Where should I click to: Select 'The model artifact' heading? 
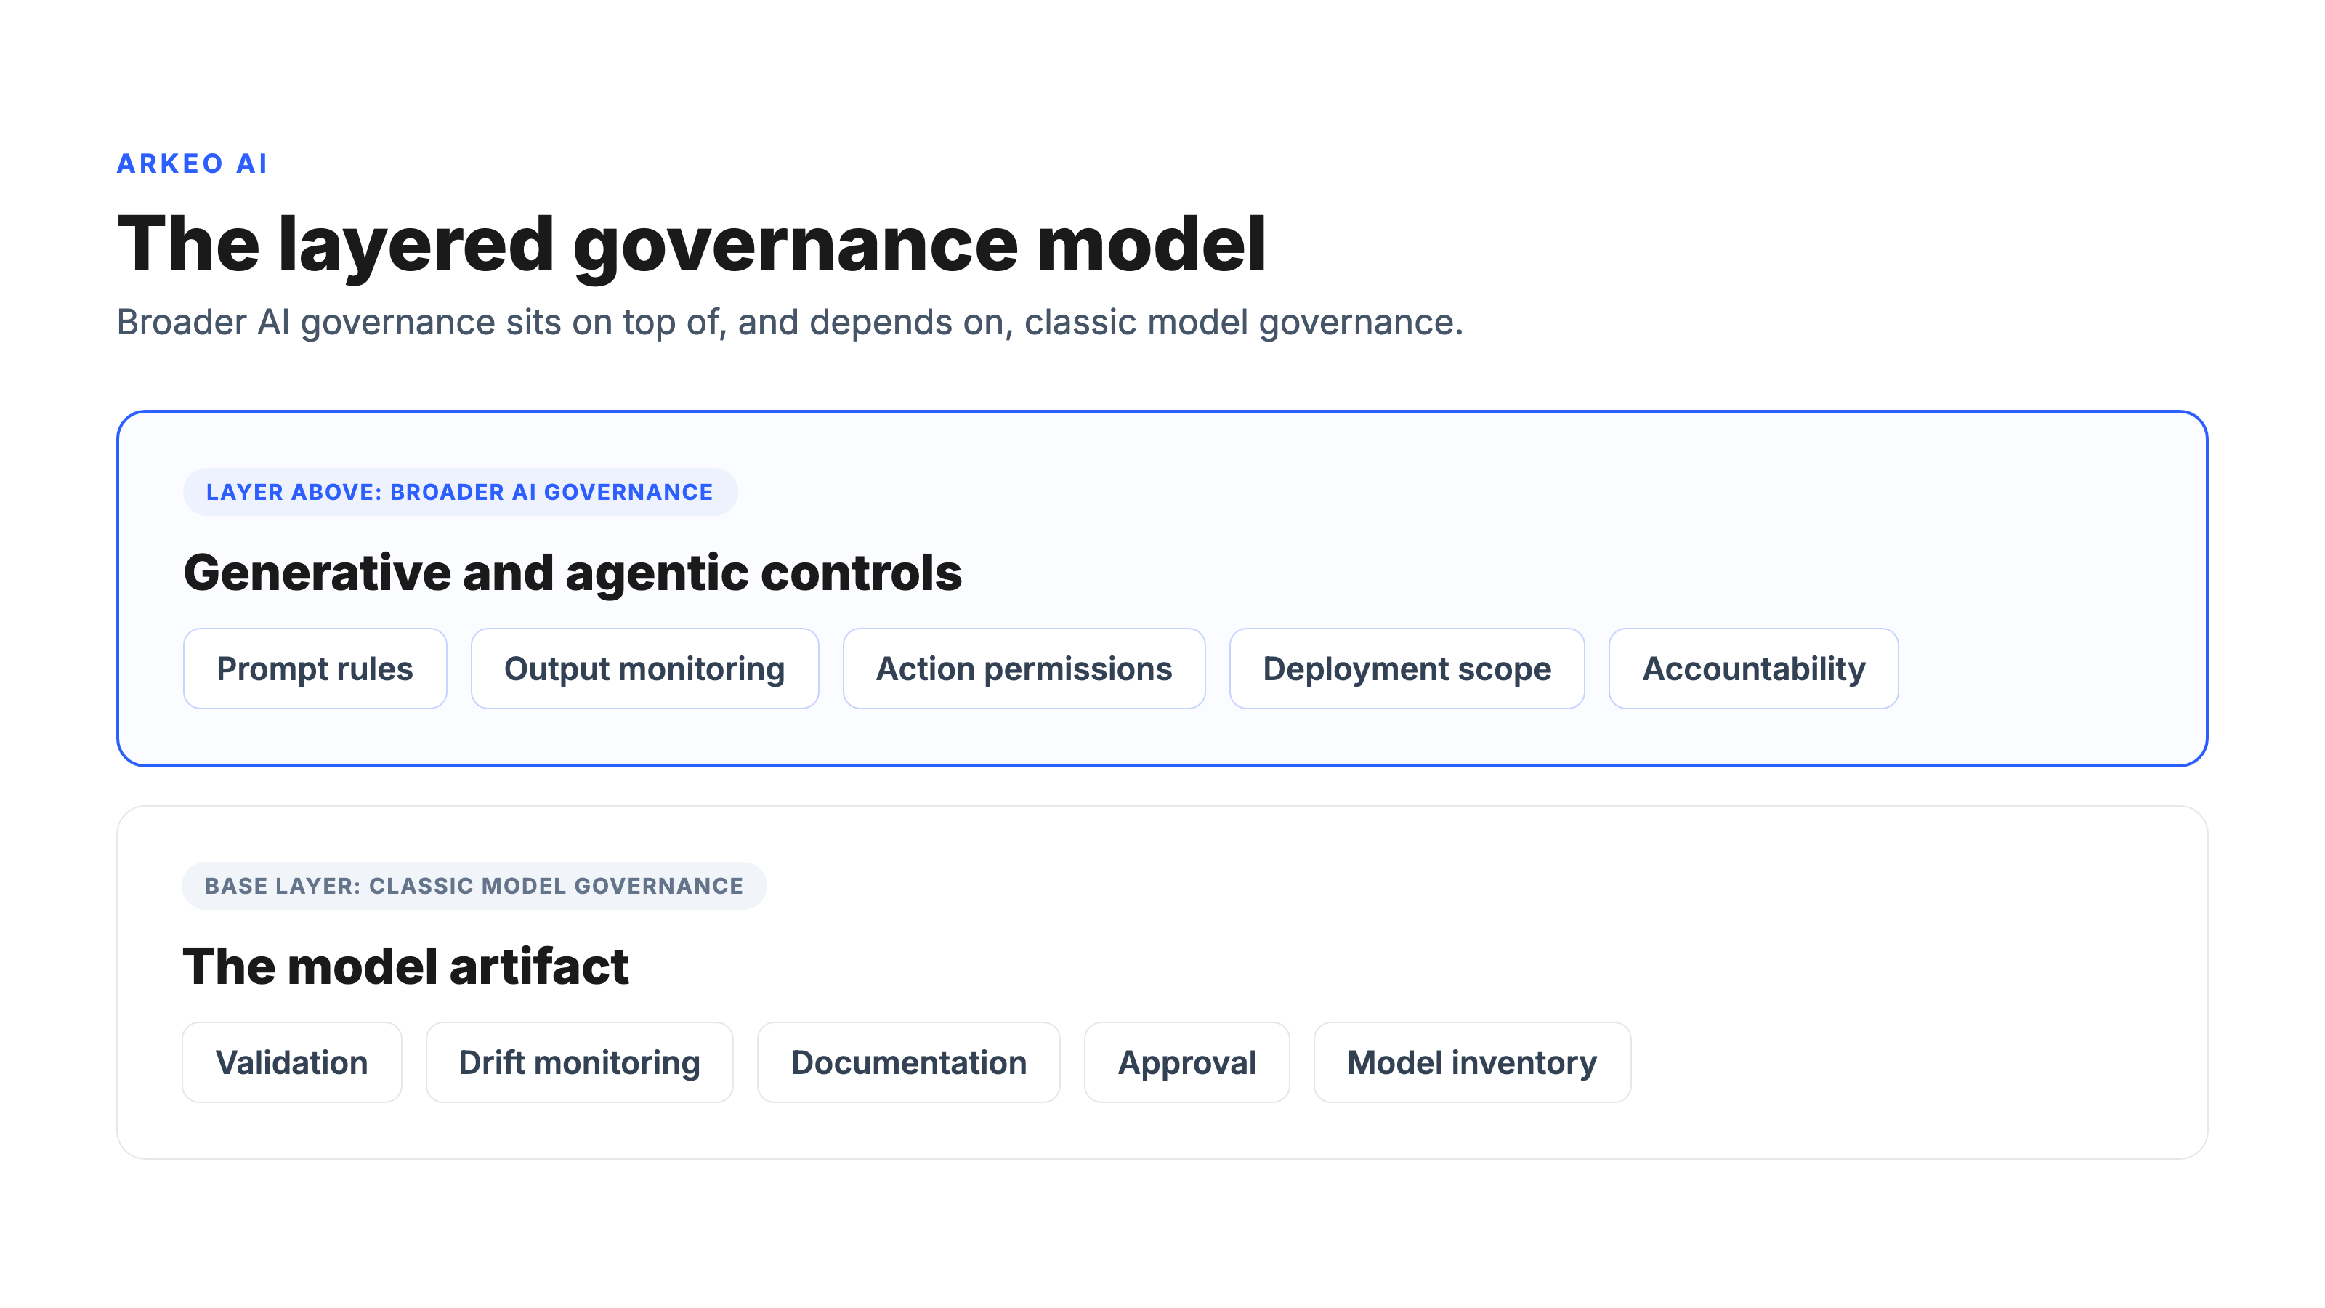point(406,966)
